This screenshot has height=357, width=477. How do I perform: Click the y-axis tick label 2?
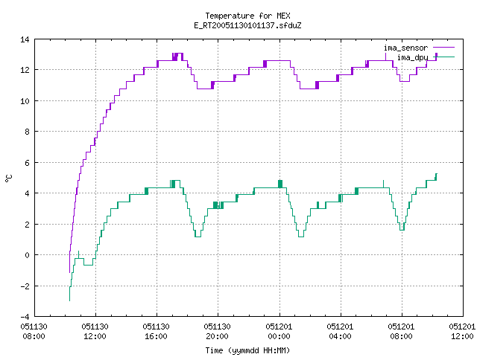28,225
